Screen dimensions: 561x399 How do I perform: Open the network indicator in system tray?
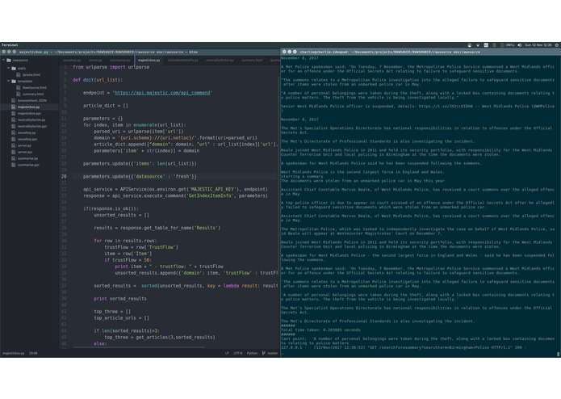tap(478, 45)
